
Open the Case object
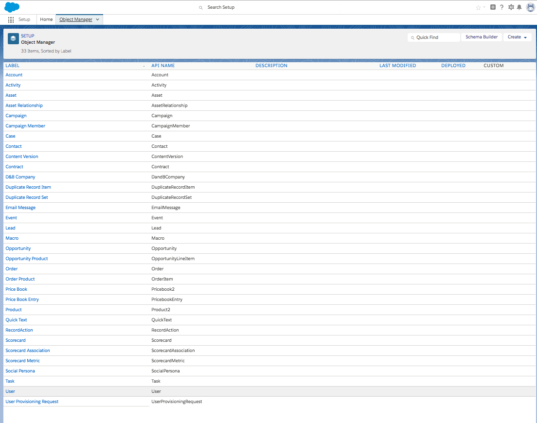pyautogui.click(x=10, y=136)
